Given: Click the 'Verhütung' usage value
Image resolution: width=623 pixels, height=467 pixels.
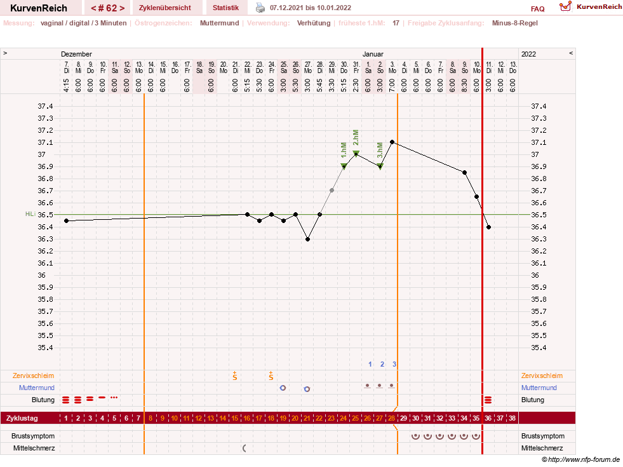Looking at the screenshot, I should (314, 23).
